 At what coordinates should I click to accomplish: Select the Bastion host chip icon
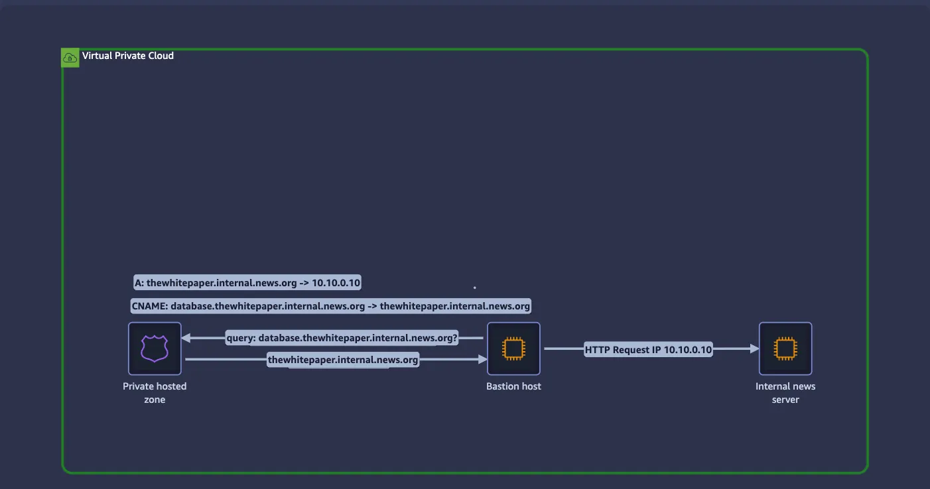513,349
